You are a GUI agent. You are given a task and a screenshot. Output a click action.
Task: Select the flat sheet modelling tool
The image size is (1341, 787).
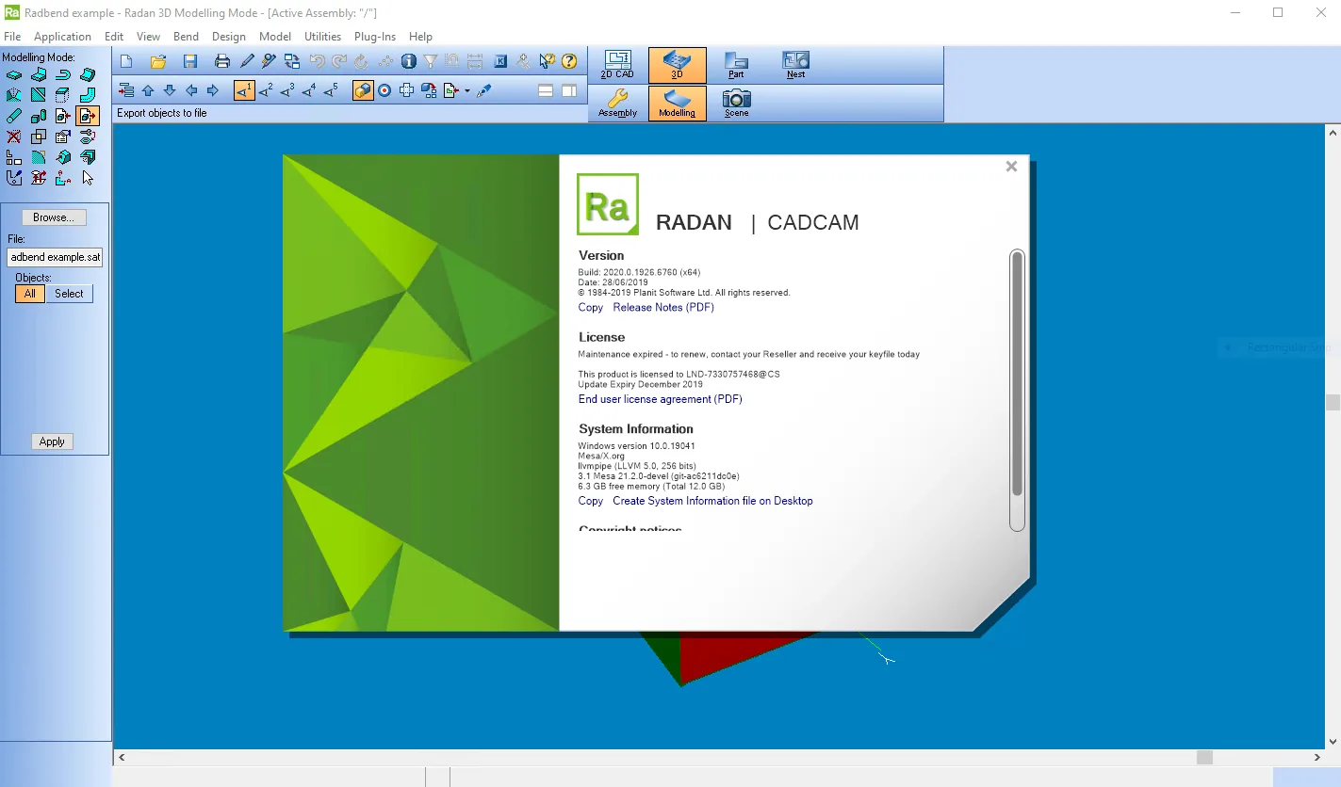click(14, 74)
